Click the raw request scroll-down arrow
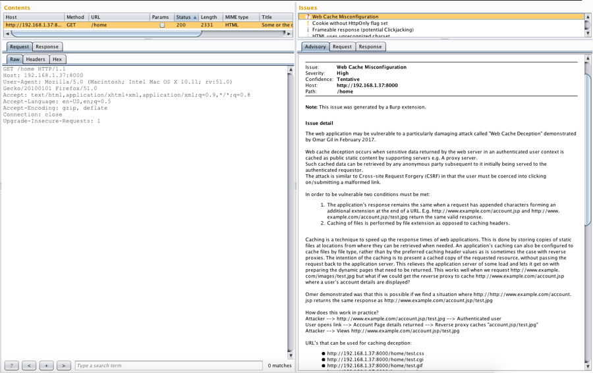 (291, 355)
